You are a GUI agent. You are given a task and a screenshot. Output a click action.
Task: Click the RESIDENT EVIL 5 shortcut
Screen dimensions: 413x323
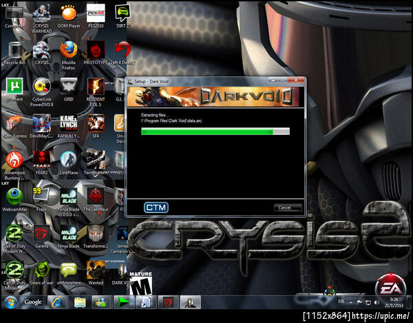pos(96,93)
